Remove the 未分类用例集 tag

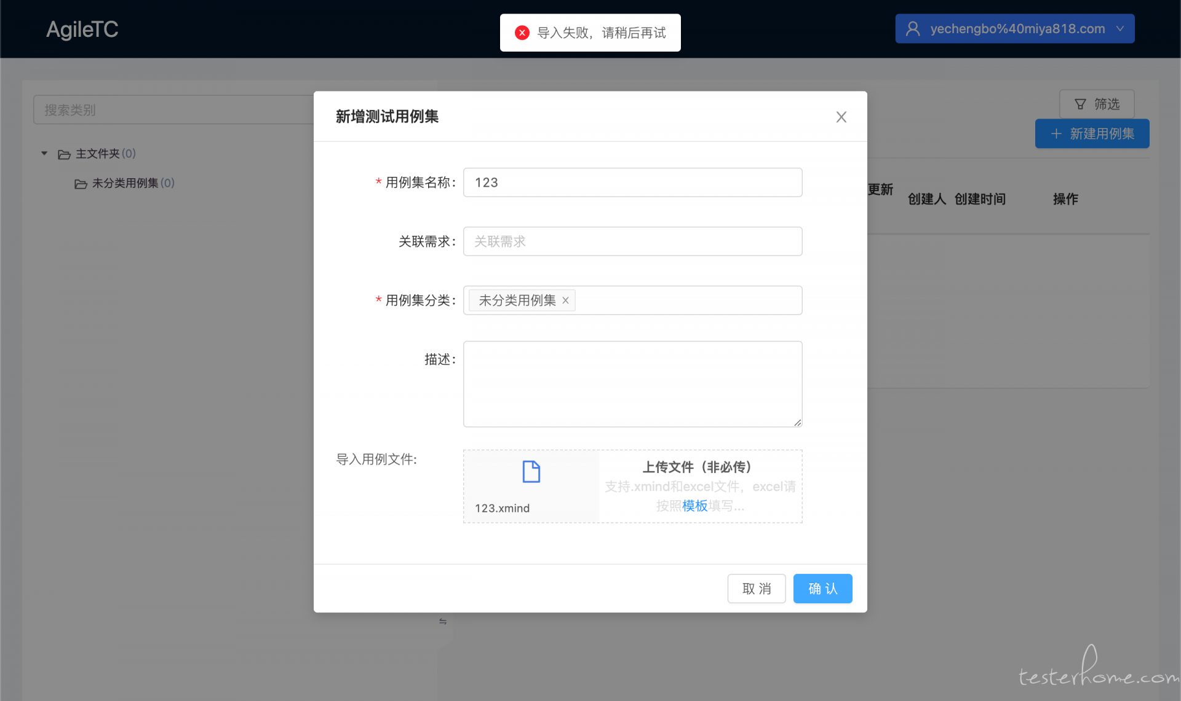(x=565, y=300)
